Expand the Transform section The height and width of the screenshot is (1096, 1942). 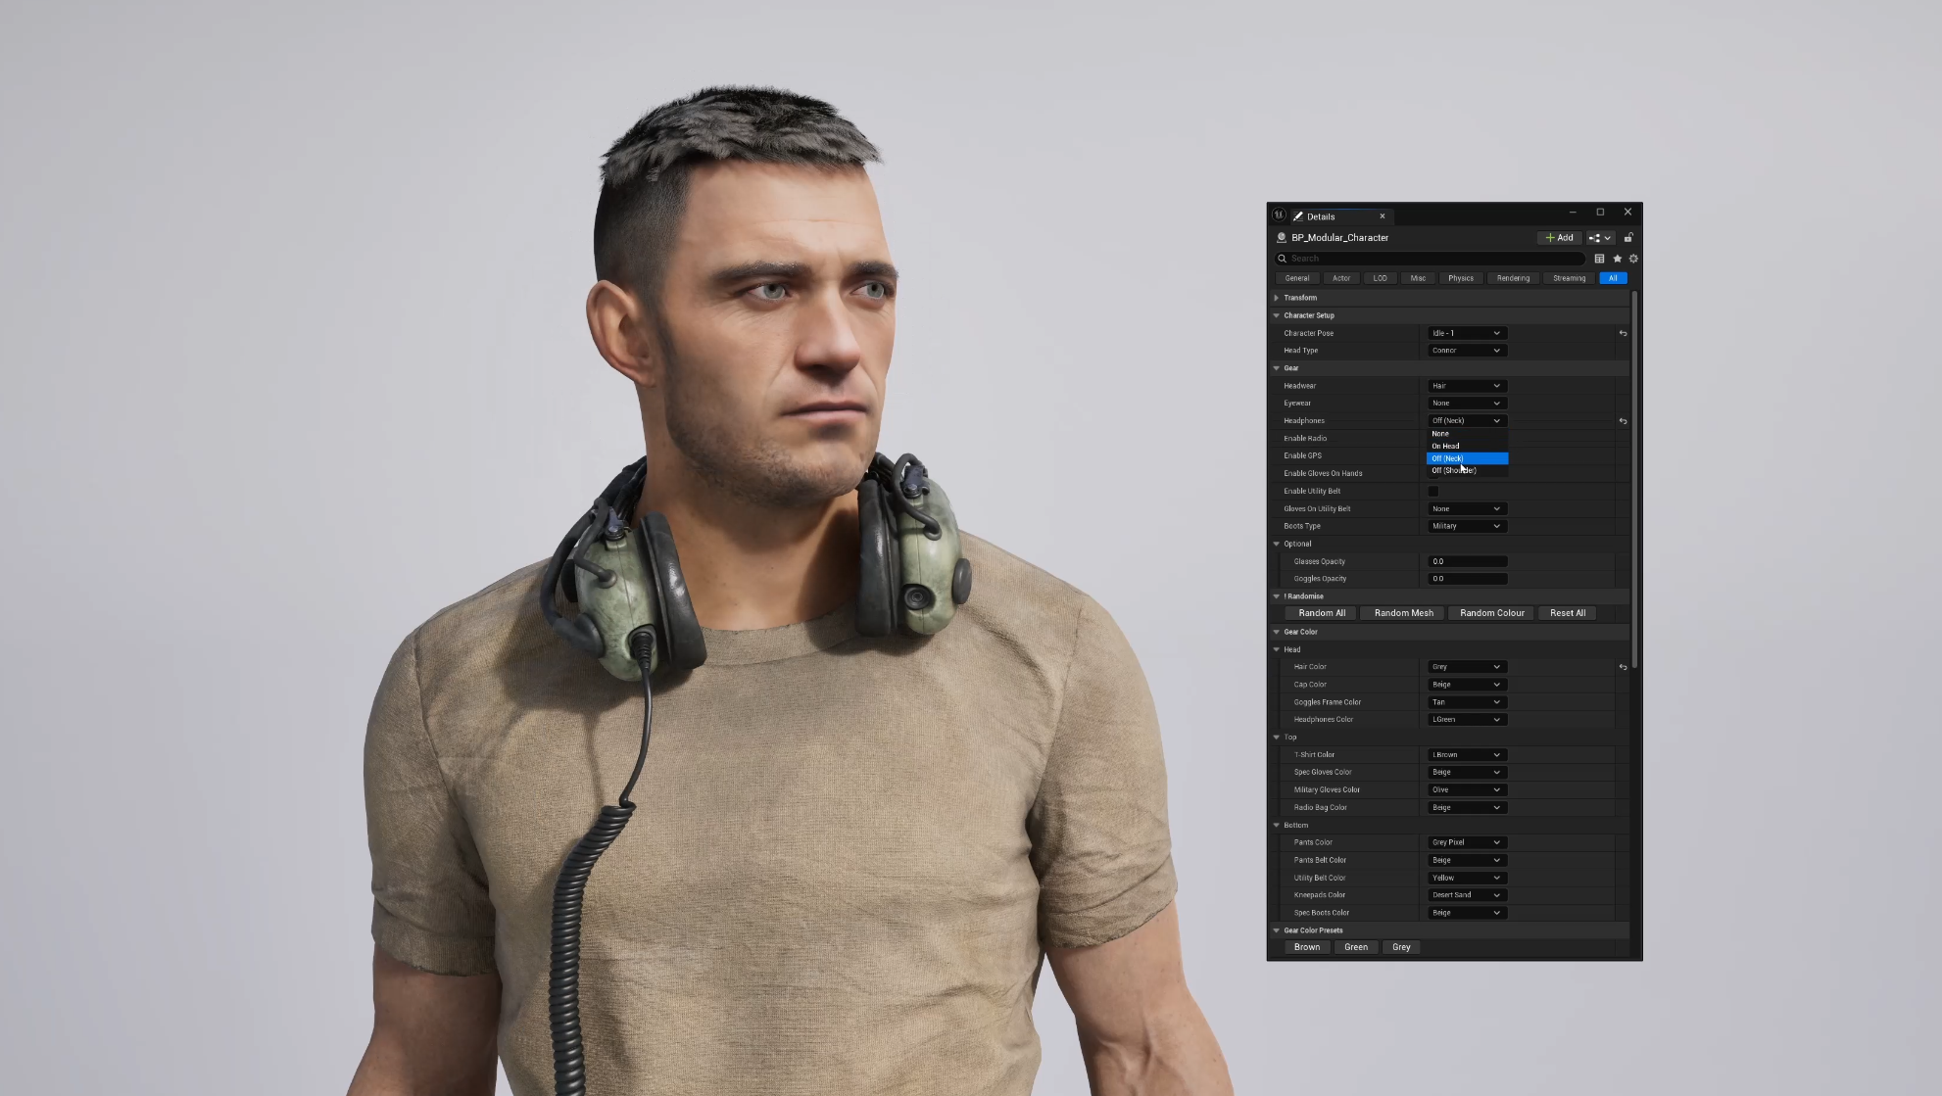(x=1277, y=298)
